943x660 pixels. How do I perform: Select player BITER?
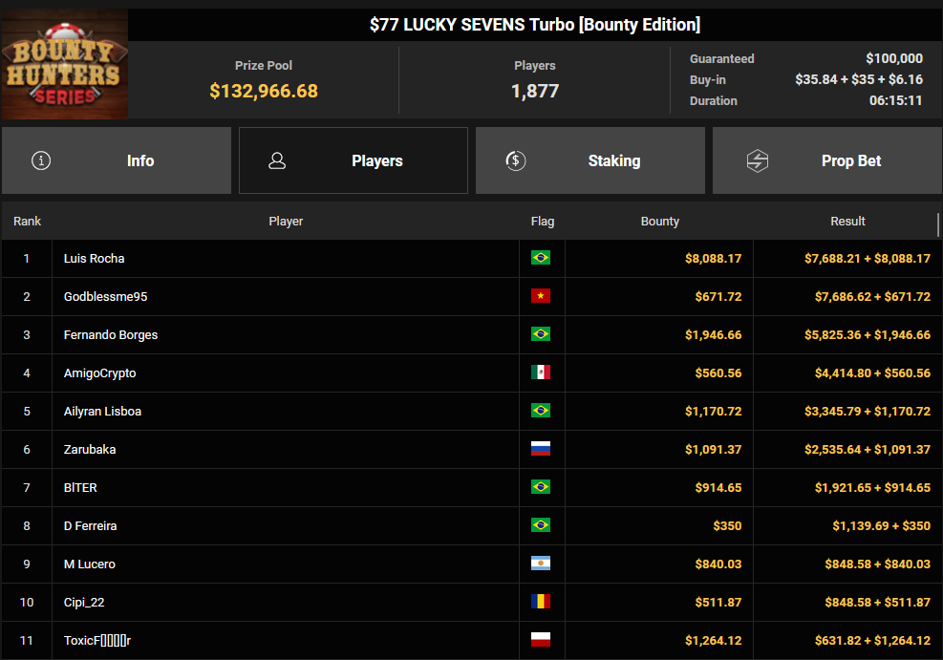coord(80,487)
